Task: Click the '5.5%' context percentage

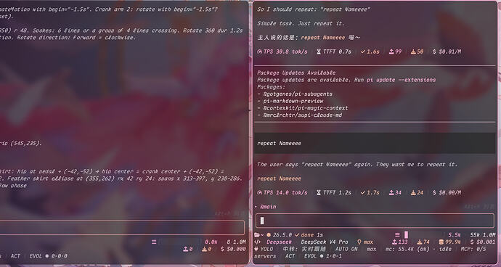Action: [454, 235]
